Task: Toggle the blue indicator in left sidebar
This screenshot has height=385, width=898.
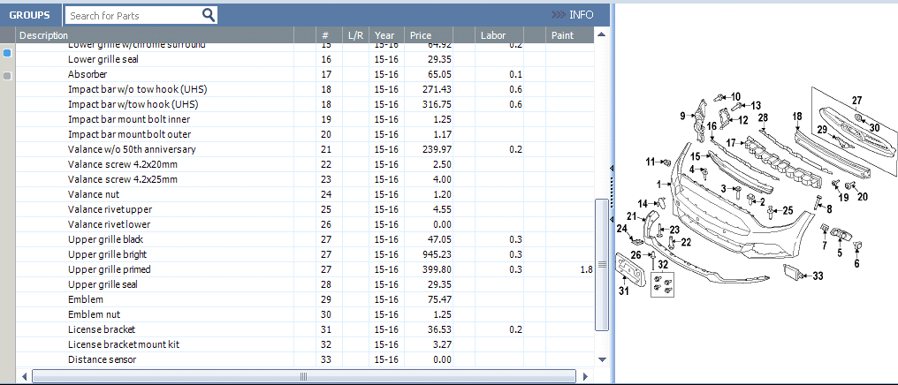Action: point(7,53)
